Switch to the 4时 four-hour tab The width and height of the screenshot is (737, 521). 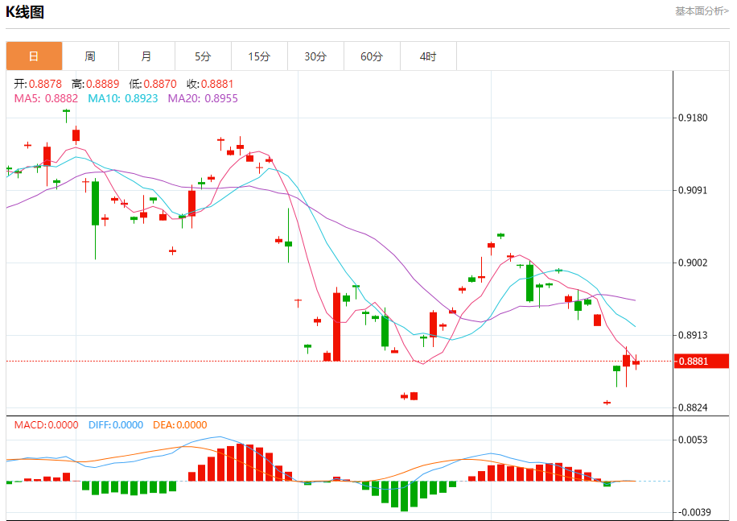(428, 56)
